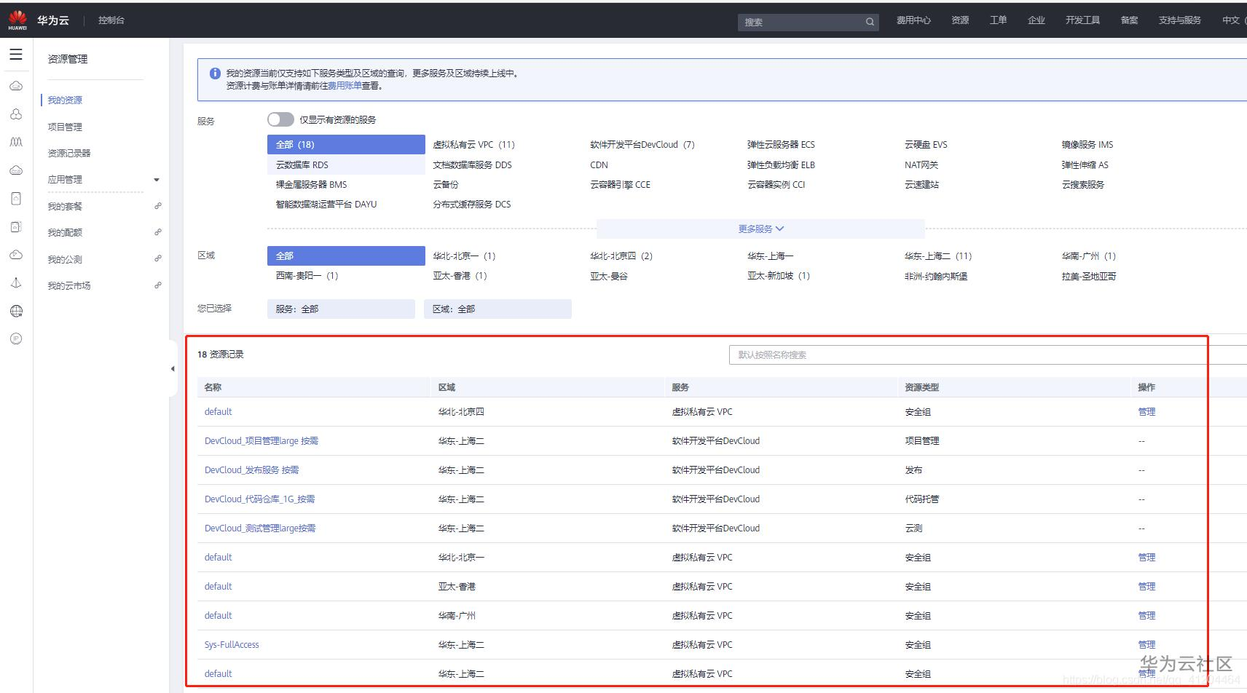Expand the 应用管理 dropdown arrow
This screenshot has width=1247, height=693.
tap(157, 180)
